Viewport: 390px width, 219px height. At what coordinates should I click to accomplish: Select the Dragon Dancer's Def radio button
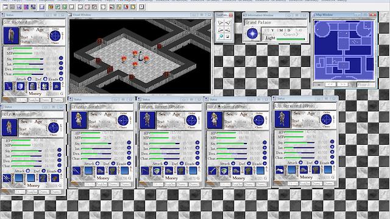182,164
